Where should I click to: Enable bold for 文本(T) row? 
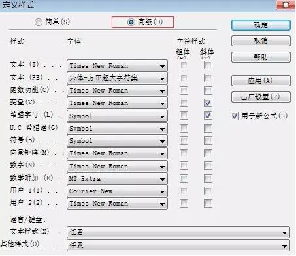[x=184, y=65]
